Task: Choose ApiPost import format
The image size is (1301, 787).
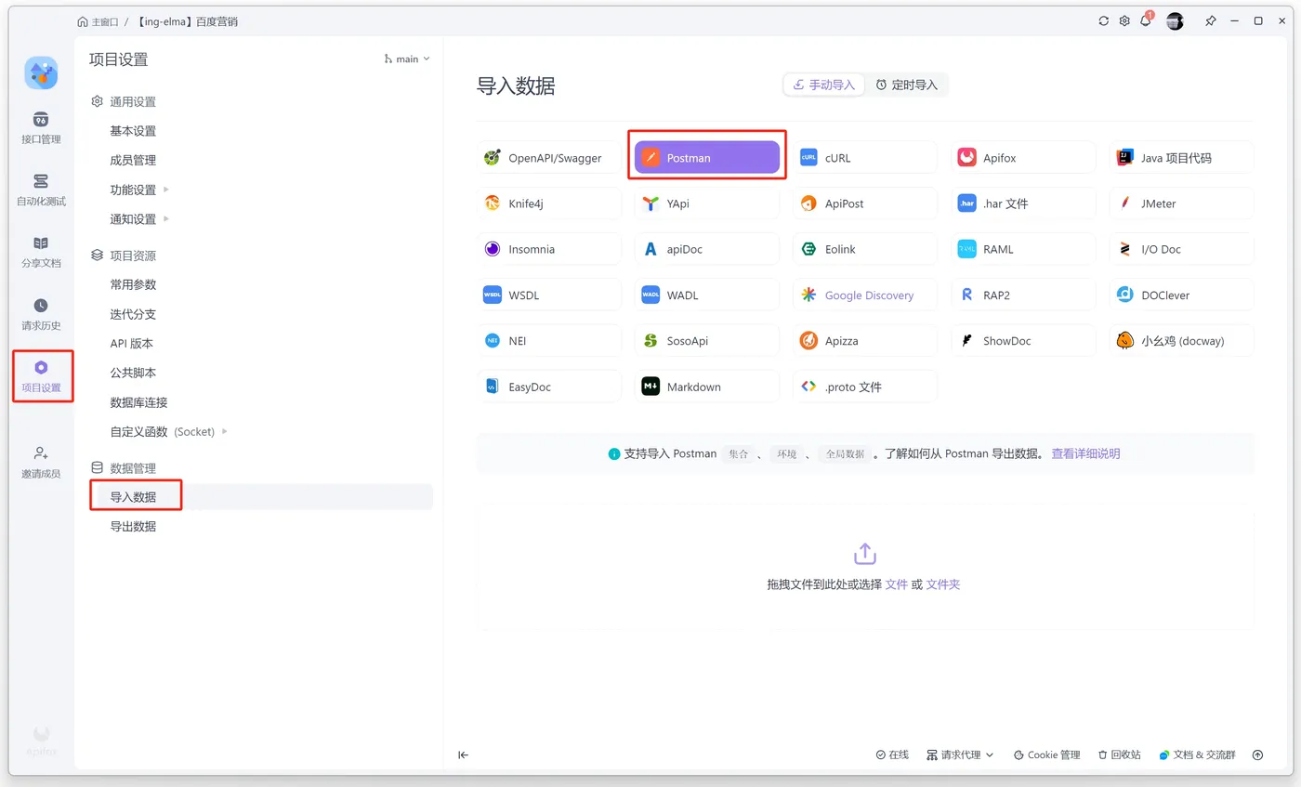Action: pyautogui.click(x=865, y=203)
